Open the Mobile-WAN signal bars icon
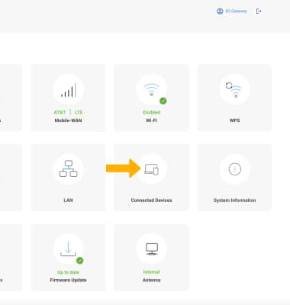 [x=68, y=89]
